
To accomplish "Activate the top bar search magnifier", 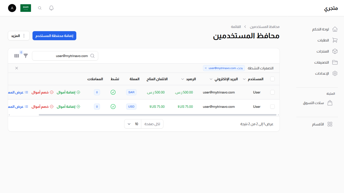I will [x=40, y=8].
